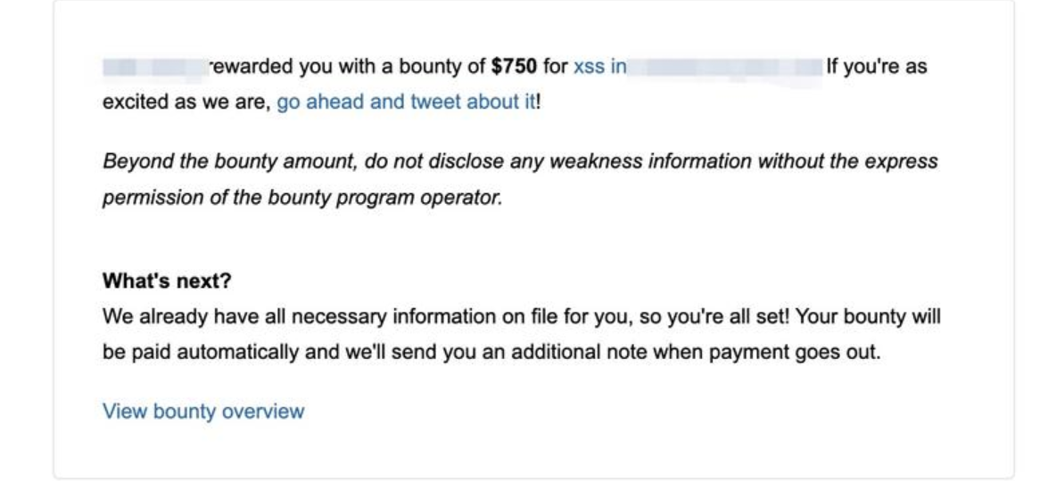Click "go ahead and tweet about it" link

[x=405, y=102]
